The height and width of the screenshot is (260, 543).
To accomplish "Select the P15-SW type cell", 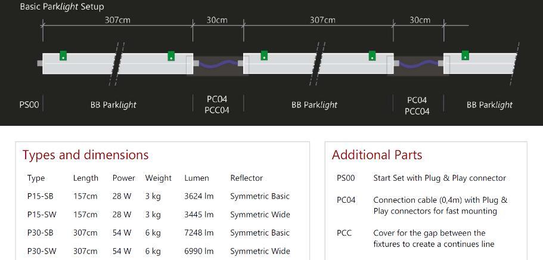I will [42, 215].
